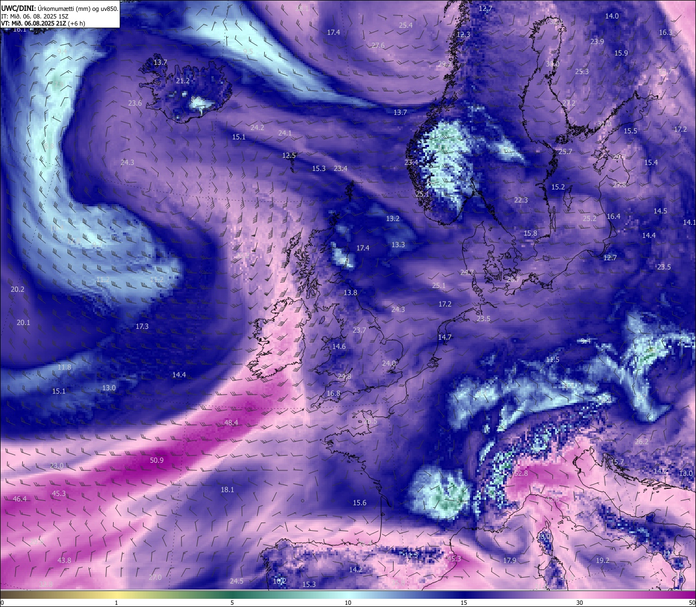Click the 14.6 value over Wales

[x=339, y=346]
